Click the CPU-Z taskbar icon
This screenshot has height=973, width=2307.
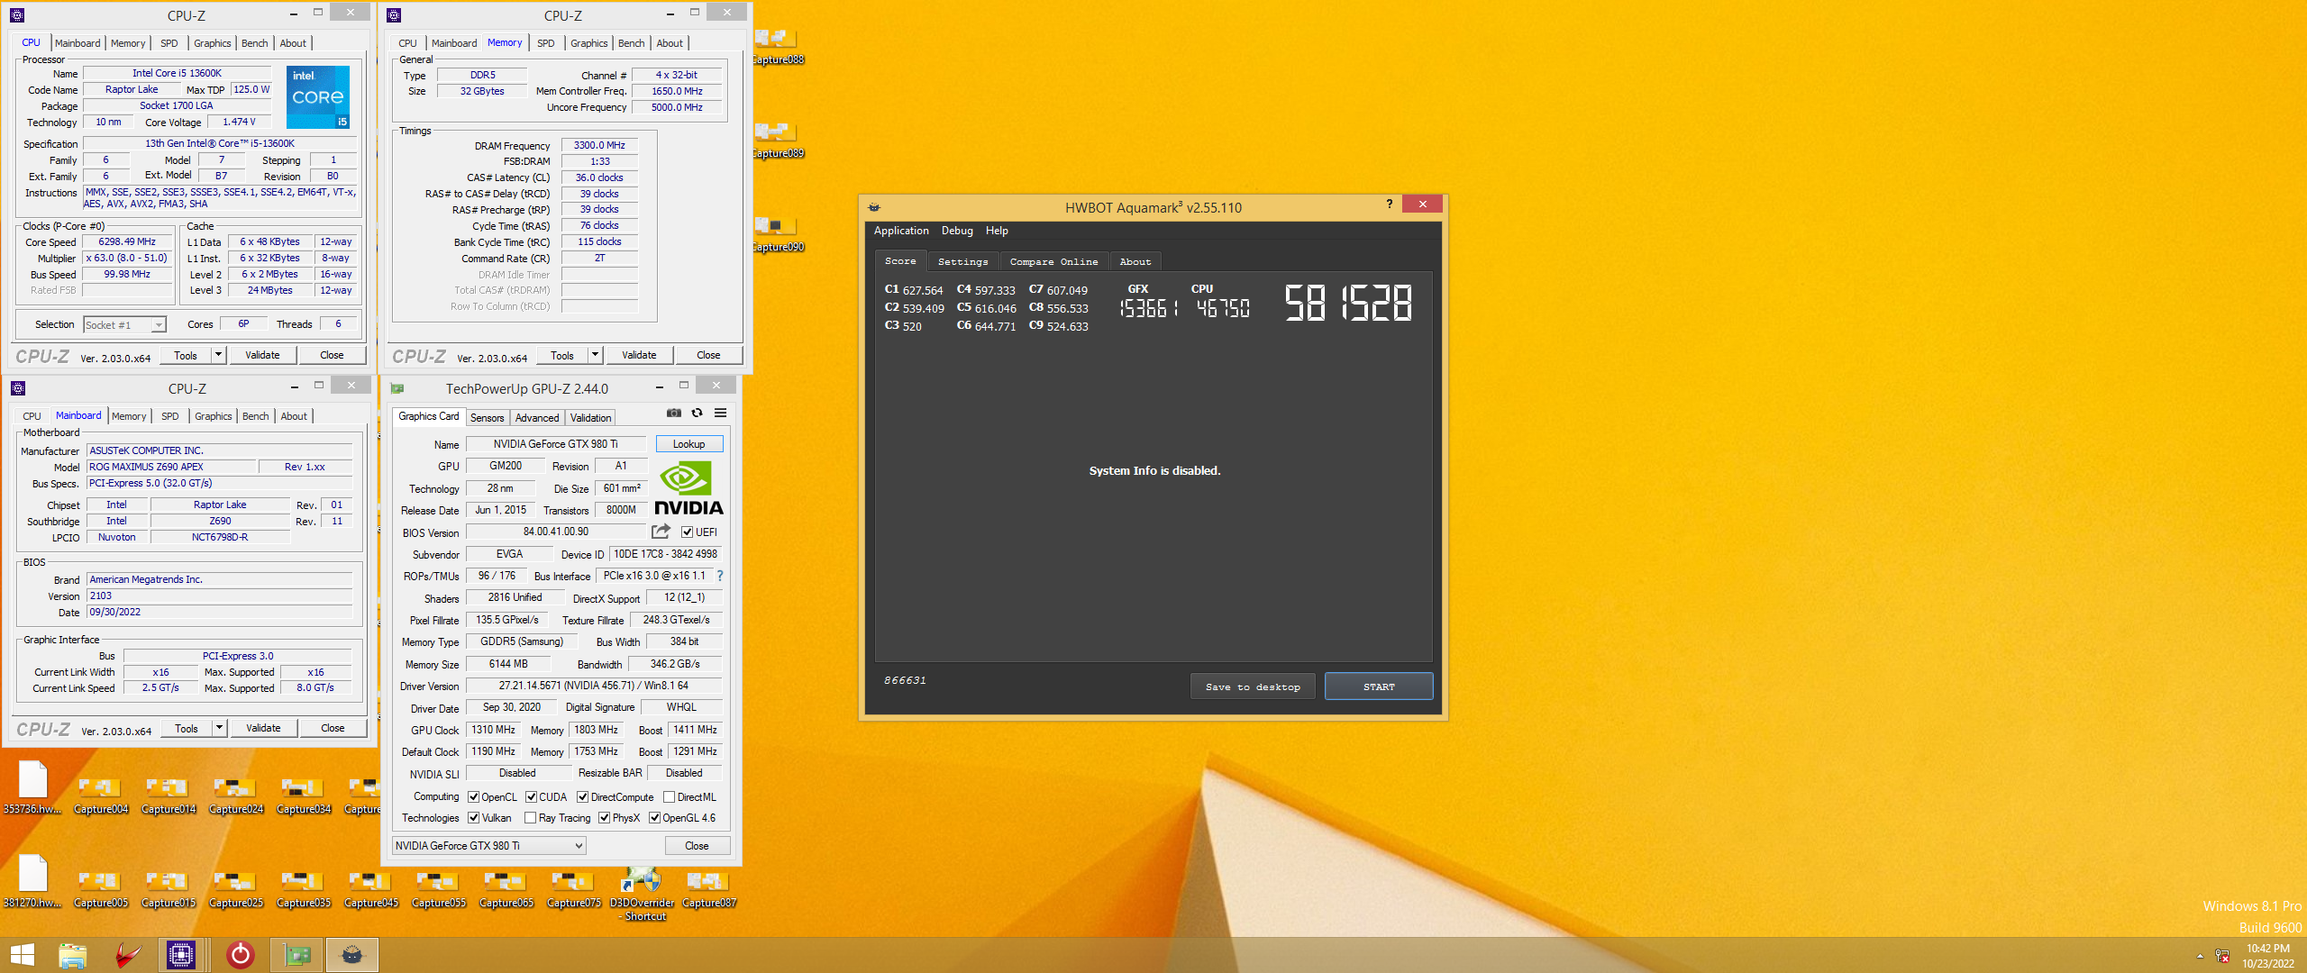pyautogui.click(x=181, y=955)
